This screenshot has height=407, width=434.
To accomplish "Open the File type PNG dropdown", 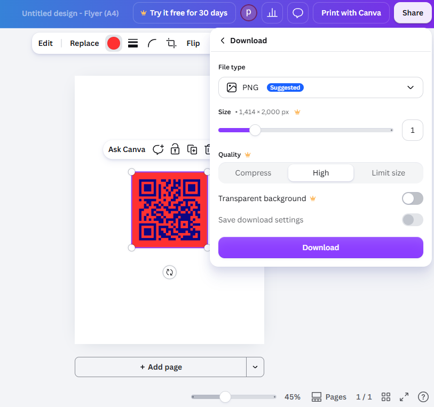I will point(320,87).
